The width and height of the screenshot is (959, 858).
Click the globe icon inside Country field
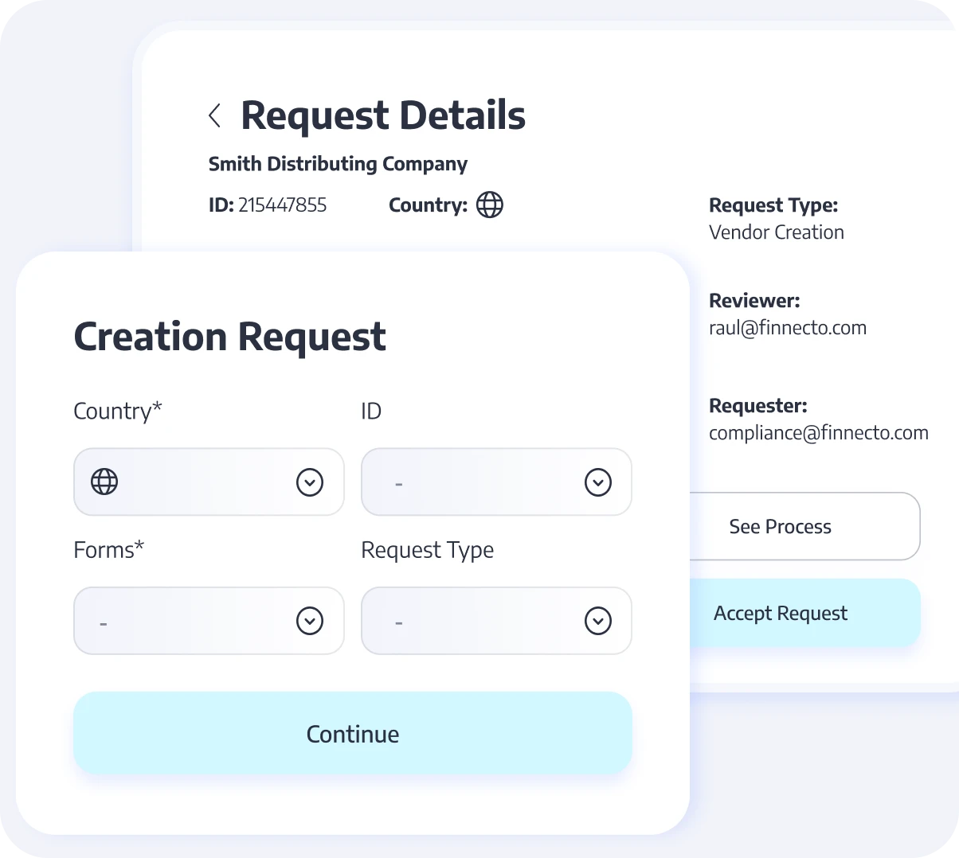(x=104, y=482)
